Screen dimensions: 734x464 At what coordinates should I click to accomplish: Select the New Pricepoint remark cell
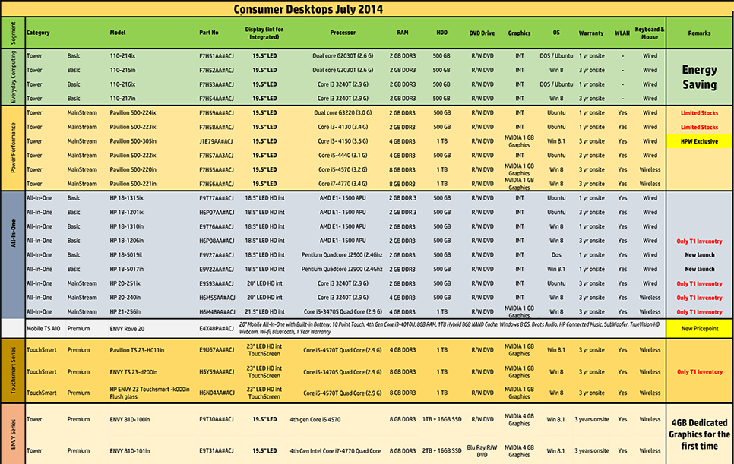point(699,328)
